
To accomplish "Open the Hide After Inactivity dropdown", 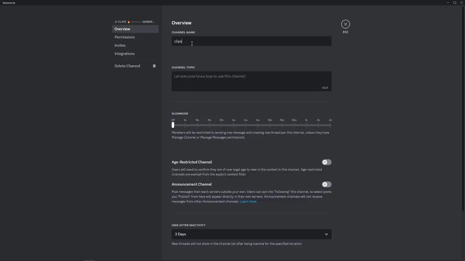I will 251,234.
